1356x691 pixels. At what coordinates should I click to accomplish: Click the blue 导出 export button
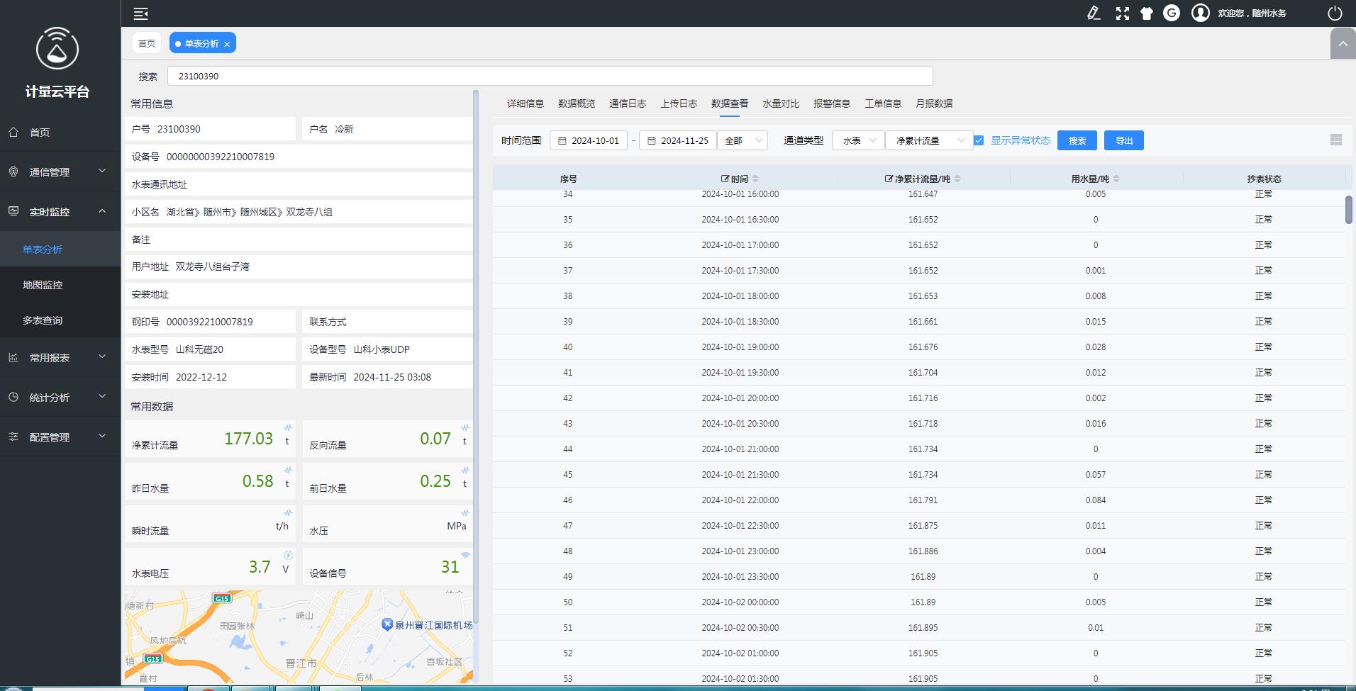(1123, 140)
